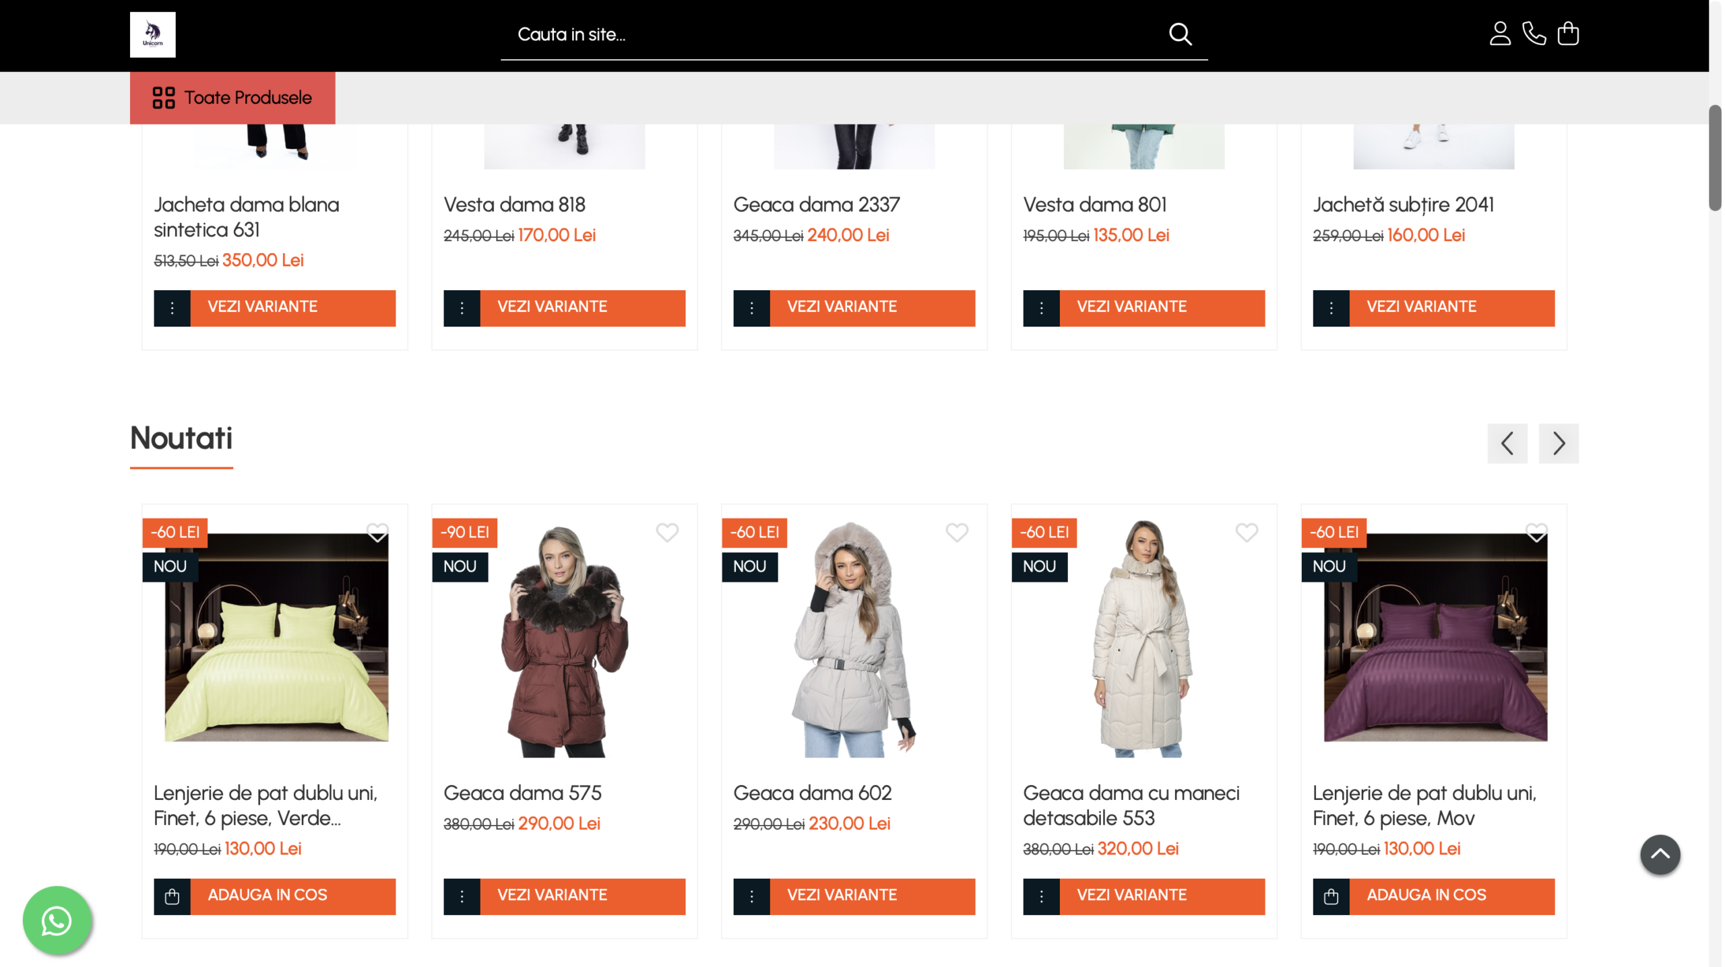The width and height of the screenshot is (1725, 967).
Task: Favorite Geaca dama cu maneci detasabile 553
Action: [x=1247, y=532]
